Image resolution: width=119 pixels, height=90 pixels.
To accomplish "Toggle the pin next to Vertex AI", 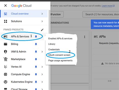I will click(x=36, y=67).
